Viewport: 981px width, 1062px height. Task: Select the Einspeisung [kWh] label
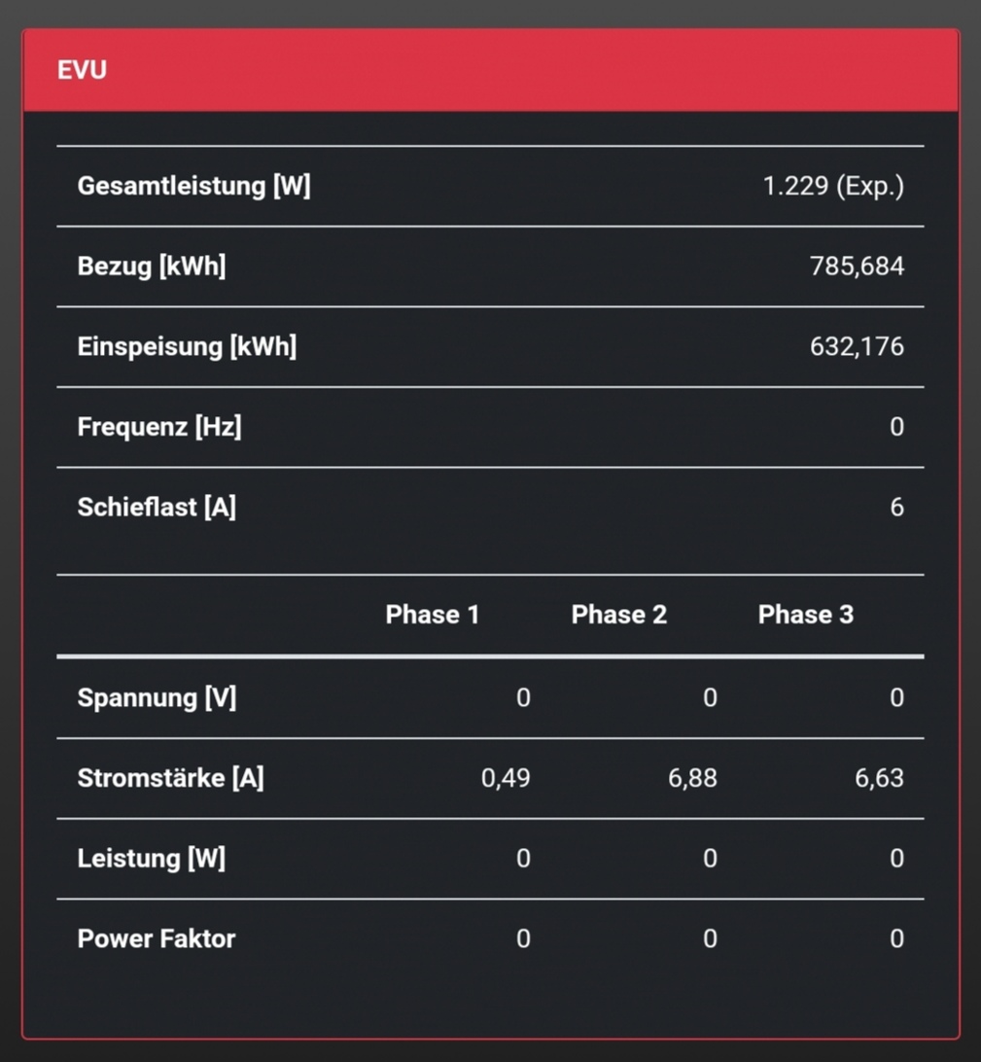coord(187,346)
